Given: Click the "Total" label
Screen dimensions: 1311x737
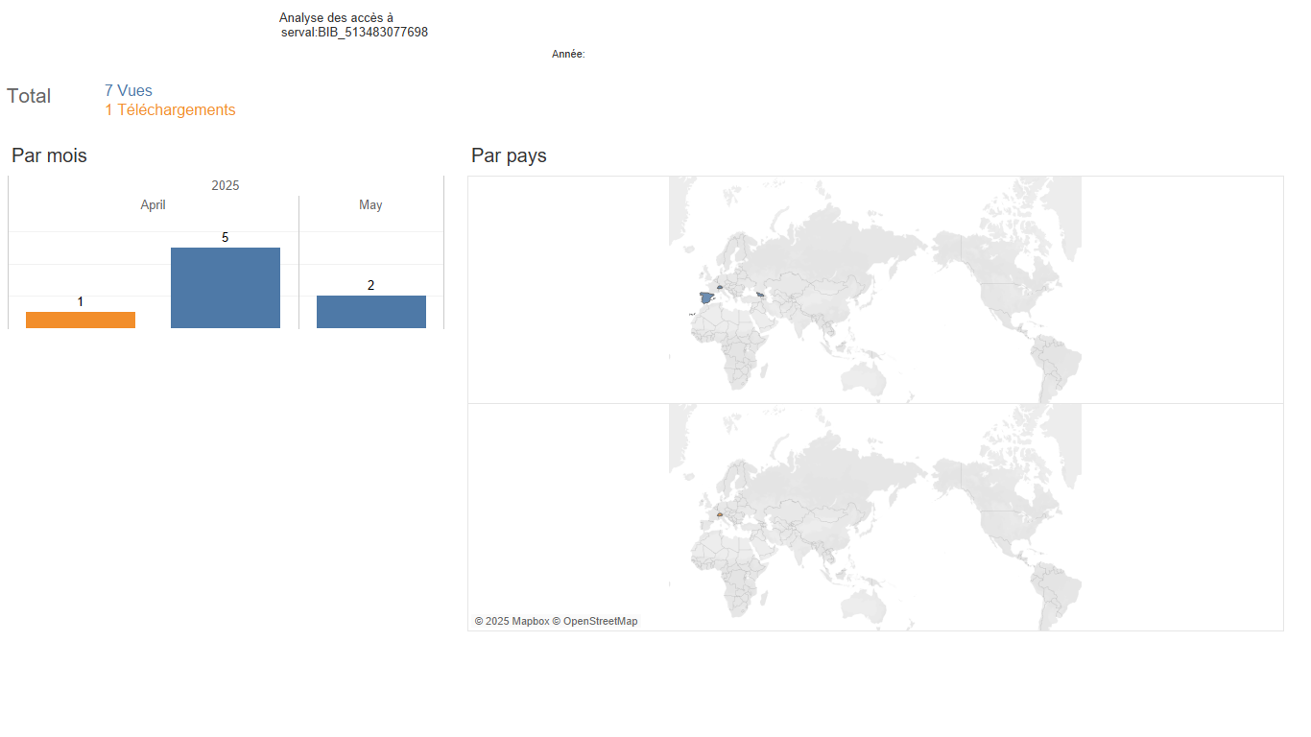Looking at the screenshot, I should (x=29, y=96).
